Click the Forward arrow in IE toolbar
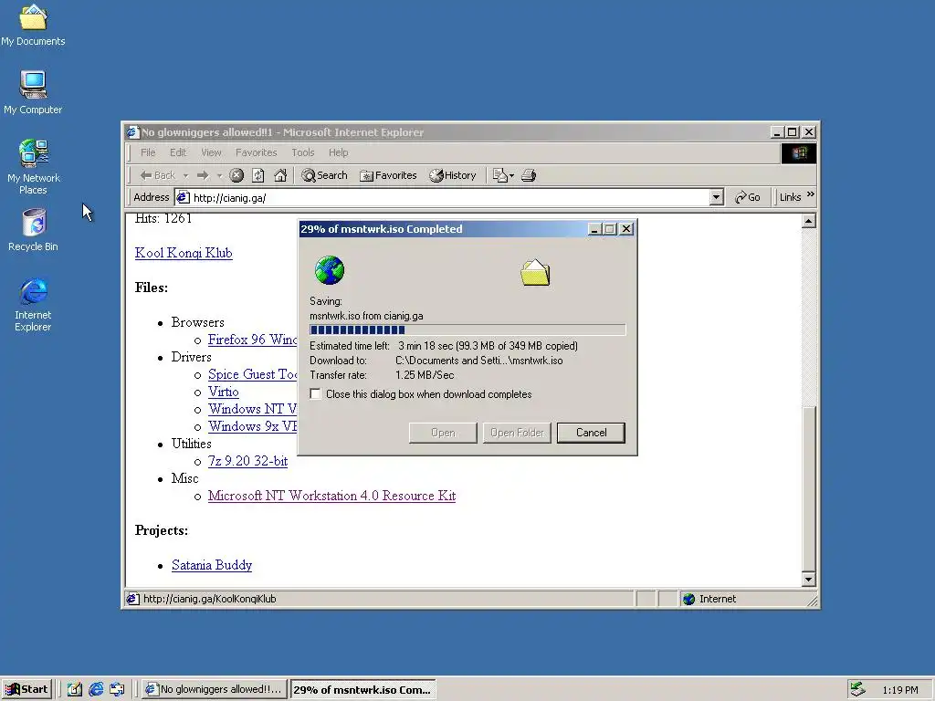935x701 pixels. 203,175
